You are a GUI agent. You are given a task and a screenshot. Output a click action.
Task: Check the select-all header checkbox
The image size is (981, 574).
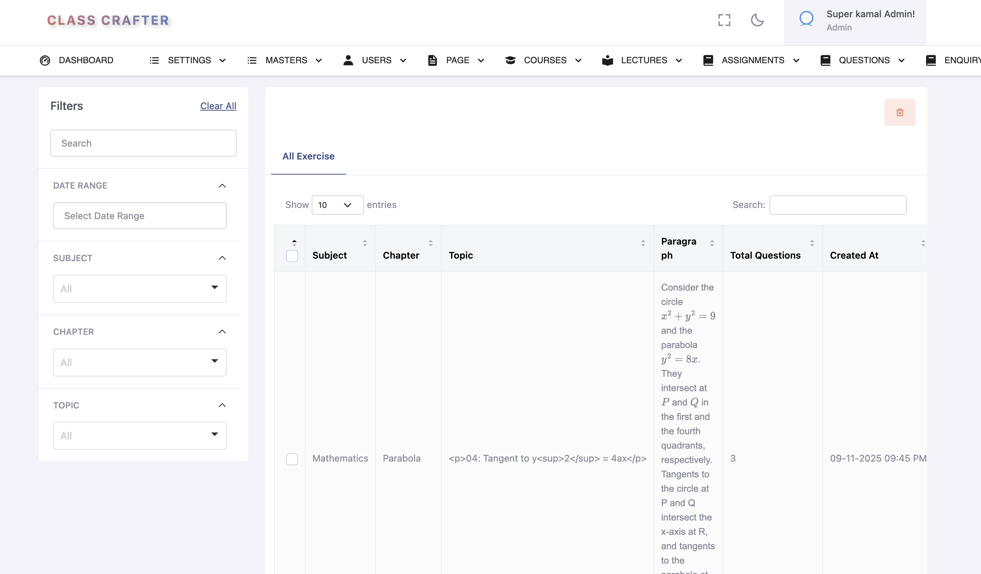[x=292, y=256]
